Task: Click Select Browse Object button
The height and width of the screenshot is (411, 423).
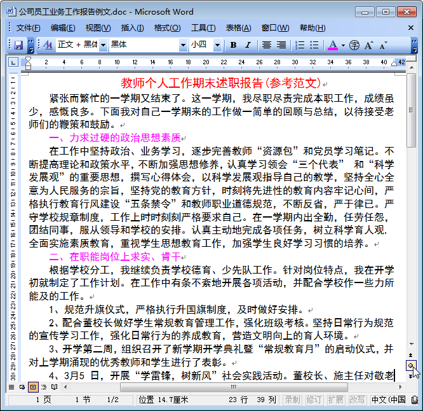Action: click(x=410, y=366)
